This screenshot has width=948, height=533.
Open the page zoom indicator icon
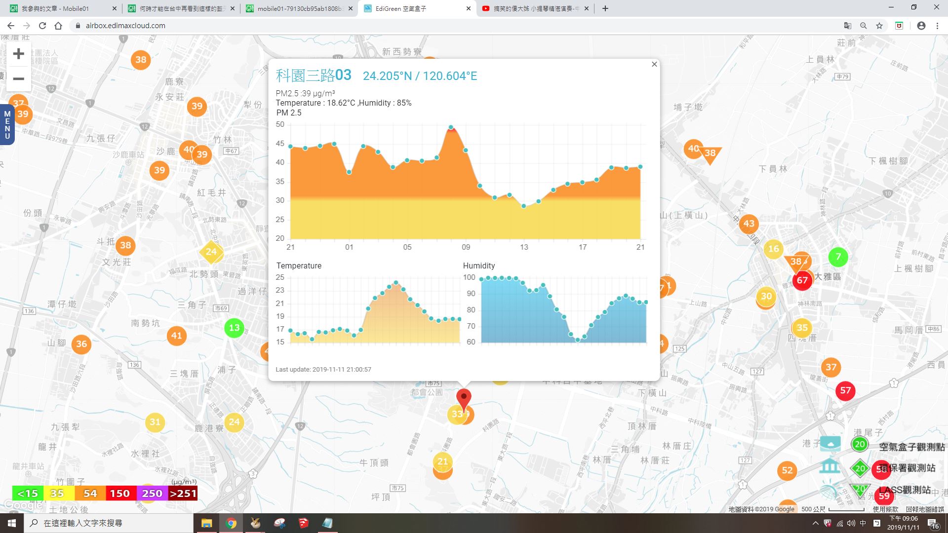tap(863, 26)
